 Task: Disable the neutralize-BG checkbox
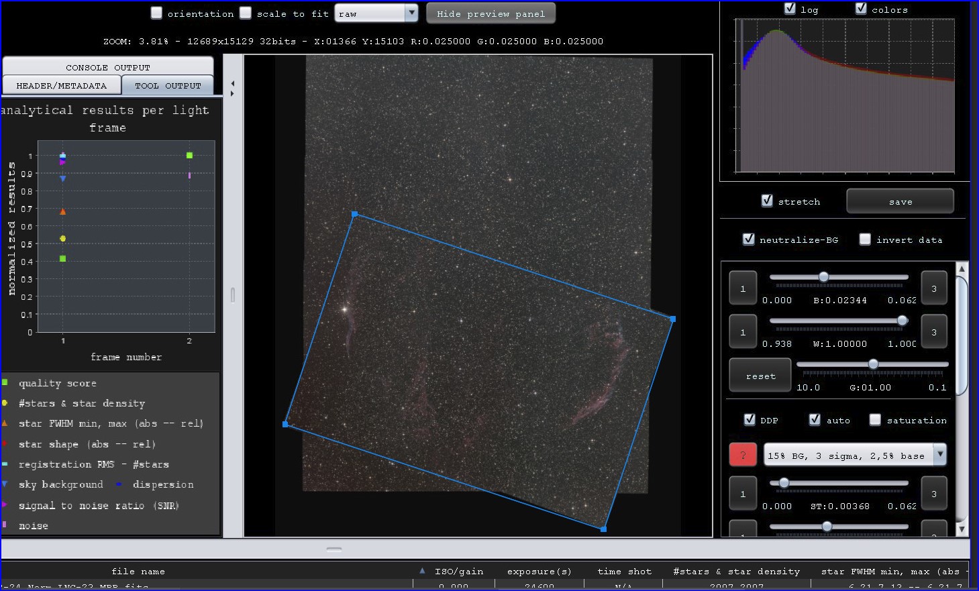pyautogui.click(x=748, y=239)
